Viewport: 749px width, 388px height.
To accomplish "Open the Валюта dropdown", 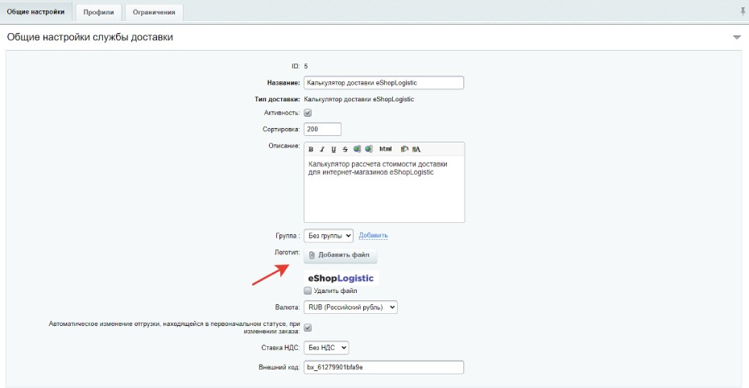I will 350,308.
